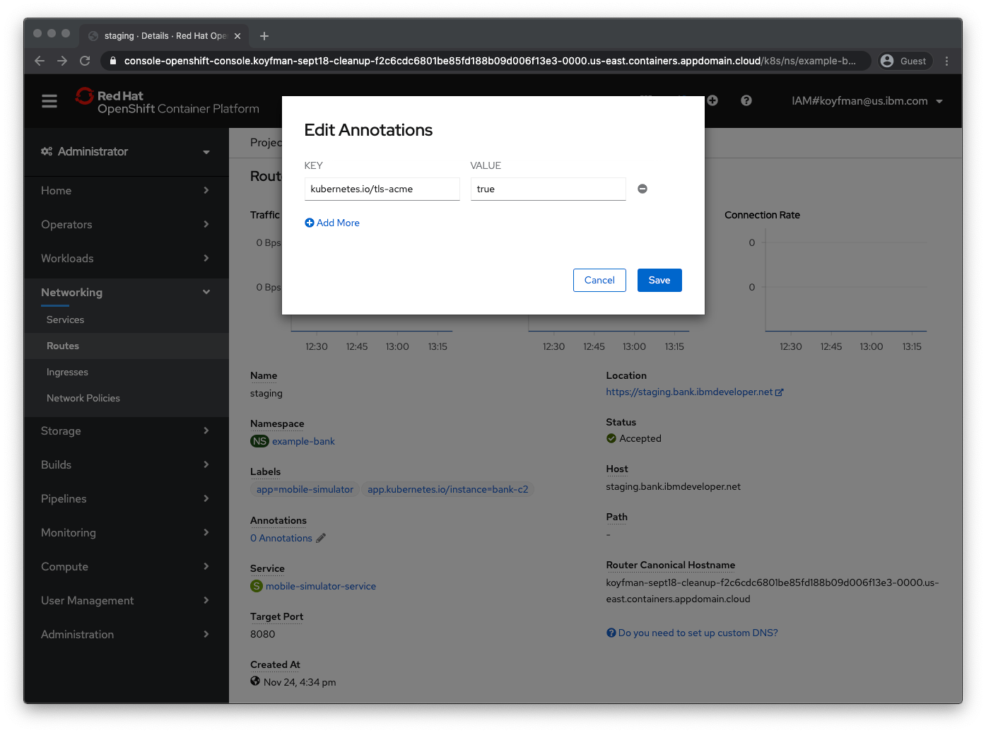Screen dimensions: 986x733
Task: Open the custom DNS setup link
Action: (697, 632)
